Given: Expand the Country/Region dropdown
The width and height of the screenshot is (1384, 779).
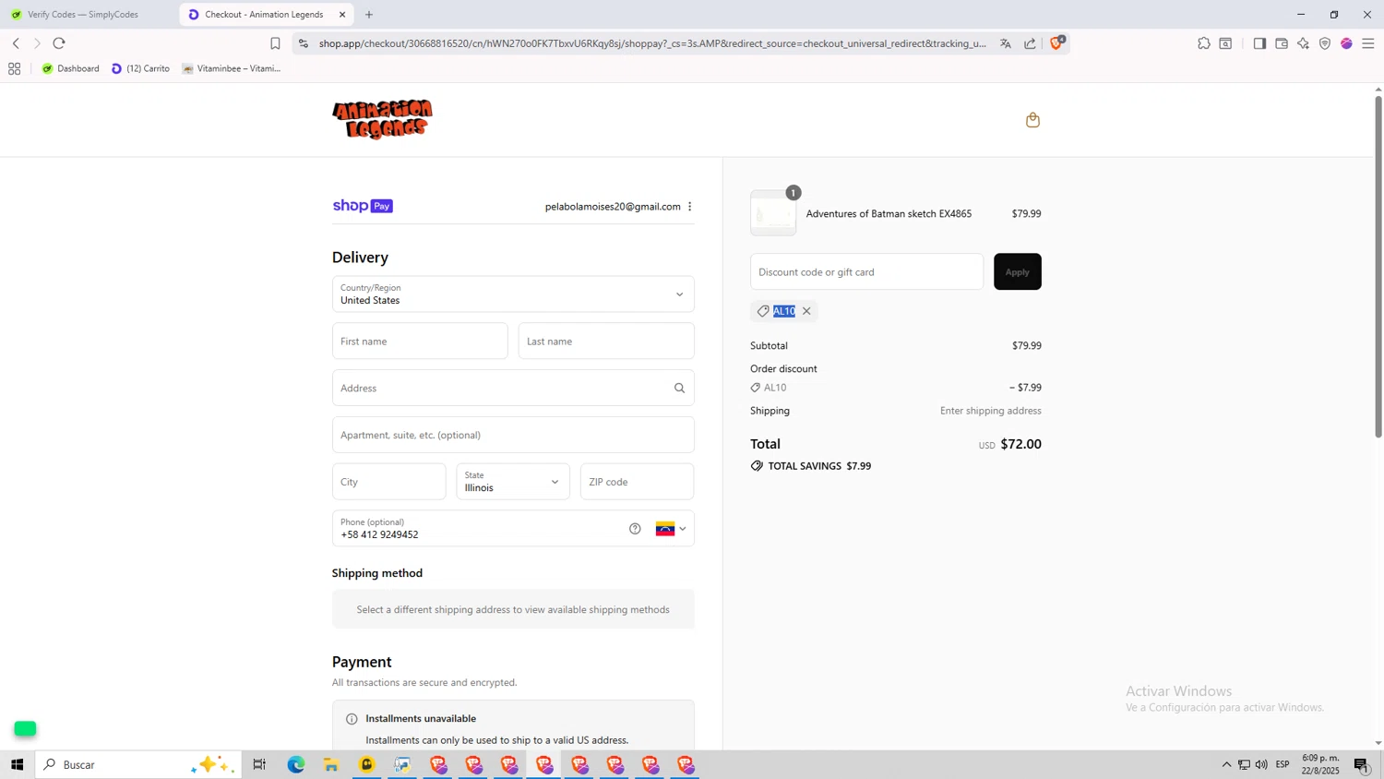Looking at the screenshot, I should click(513, 294).
